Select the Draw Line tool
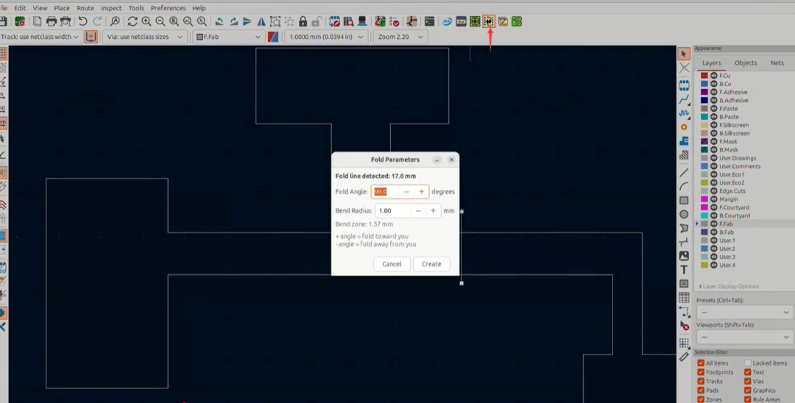The image size is (795, 403). tap(684, 173)
